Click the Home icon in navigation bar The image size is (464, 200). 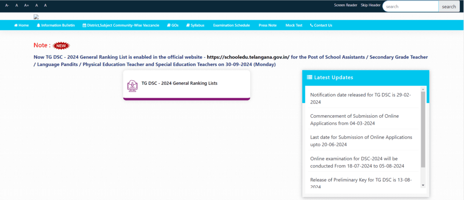[16, 25]
